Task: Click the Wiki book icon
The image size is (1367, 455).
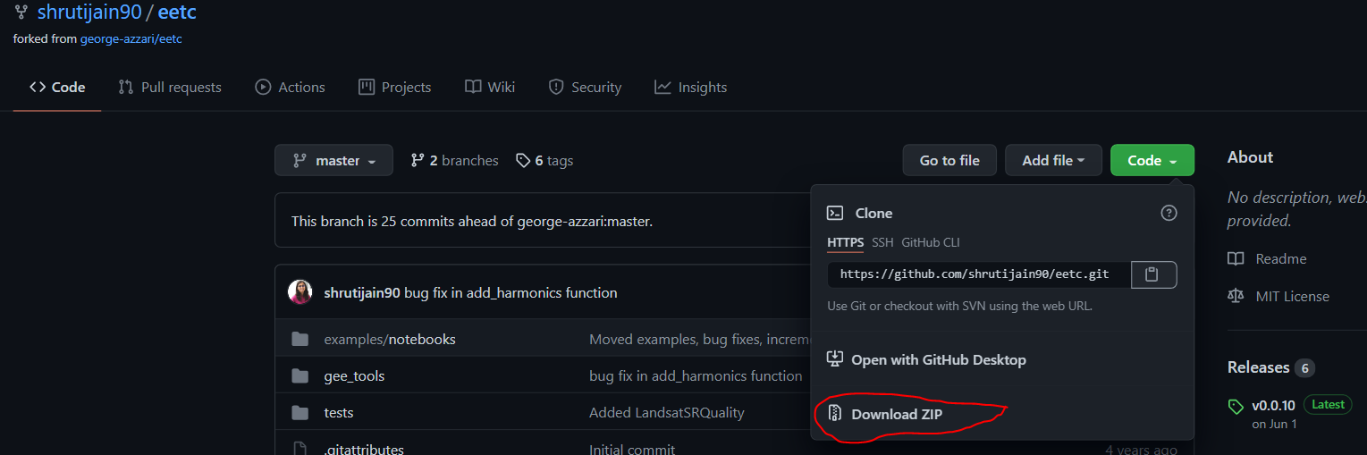Action: click(473, 87)
